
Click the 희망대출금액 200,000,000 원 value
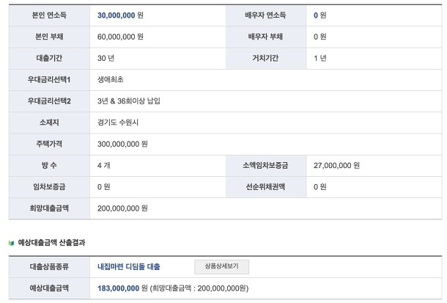[x=122, y=208]
